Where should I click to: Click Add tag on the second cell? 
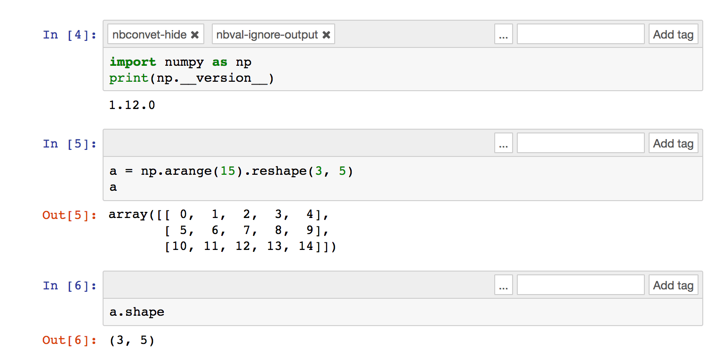pyautogui.click(x=673, y=142)
